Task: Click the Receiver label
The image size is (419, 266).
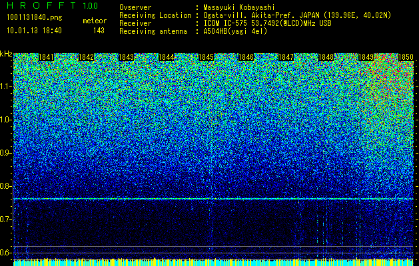Action: pos(135,23)
